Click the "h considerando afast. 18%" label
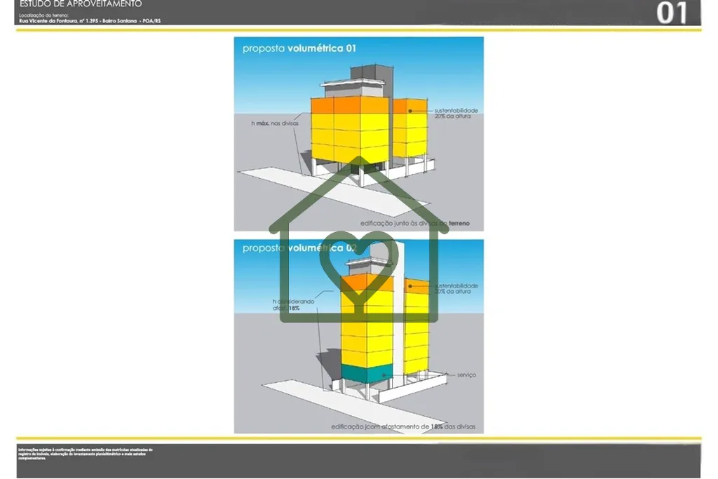The image size is (718, 479). pos(294,305)
